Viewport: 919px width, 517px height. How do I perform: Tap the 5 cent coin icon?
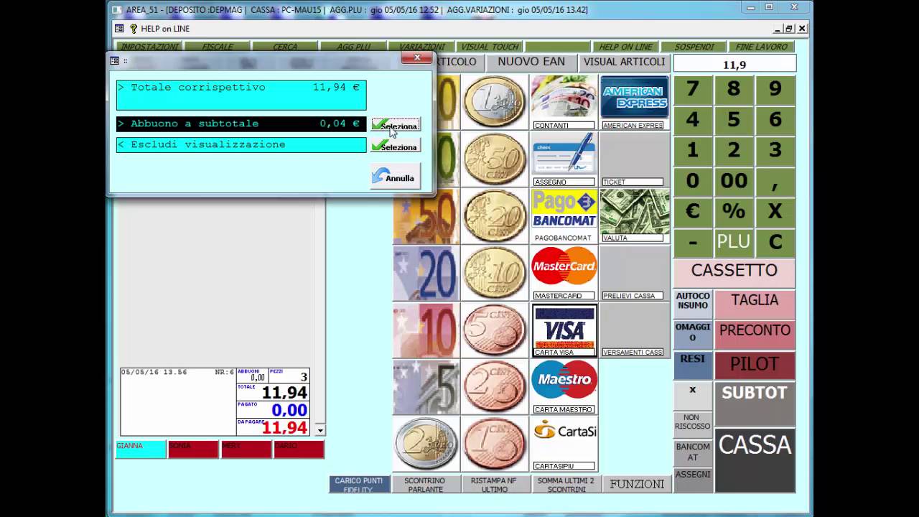click(494, 330)
